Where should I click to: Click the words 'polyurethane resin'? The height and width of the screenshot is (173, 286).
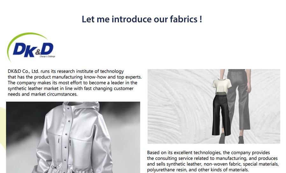click(x=167, y=170)
